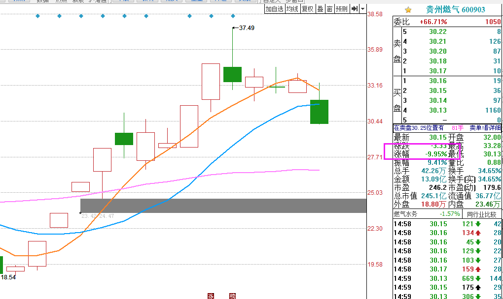Click the 复权 adjustment button
The image size is (503, 299).
coord(308,9)
